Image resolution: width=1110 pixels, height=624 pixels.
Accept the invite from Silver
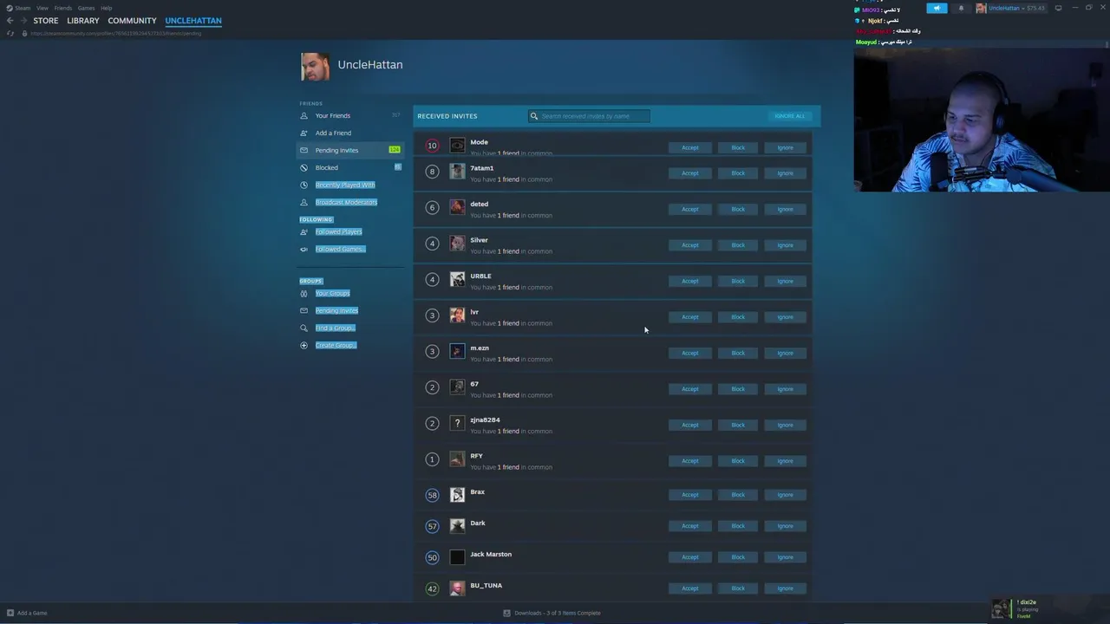coord(689,245)
